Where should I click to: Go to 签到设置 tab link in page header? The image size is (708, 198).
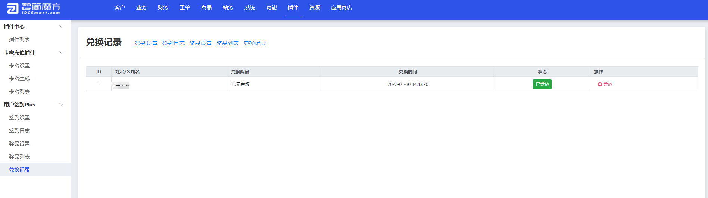146,43
